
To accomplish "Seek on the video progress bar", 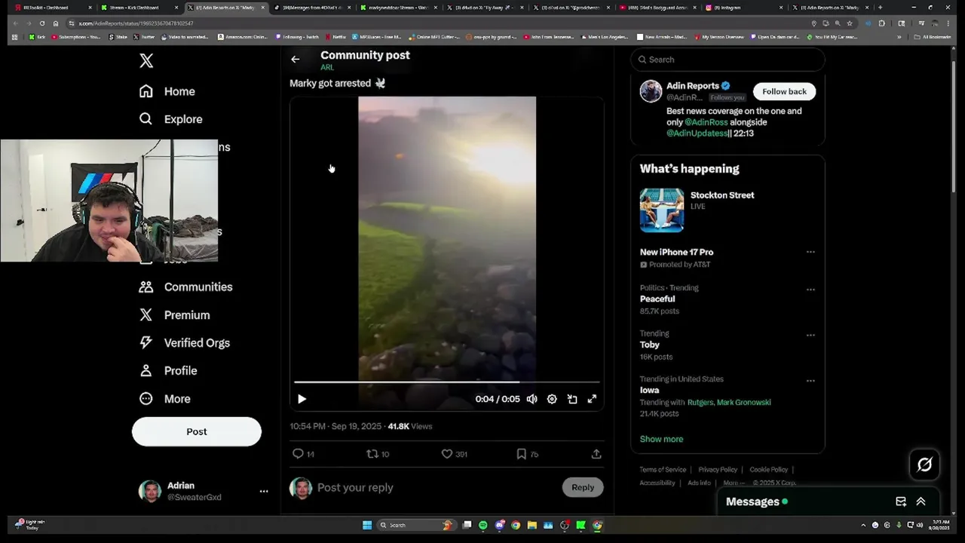I will [447, 382].
